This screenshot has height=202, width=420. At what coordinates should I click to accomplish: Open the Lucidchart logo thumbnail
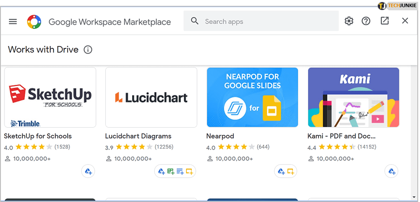[151, 97]
